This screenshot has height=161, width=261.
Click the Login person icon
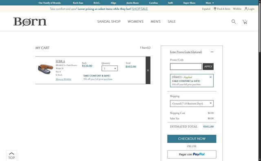(x=246, y=9)
